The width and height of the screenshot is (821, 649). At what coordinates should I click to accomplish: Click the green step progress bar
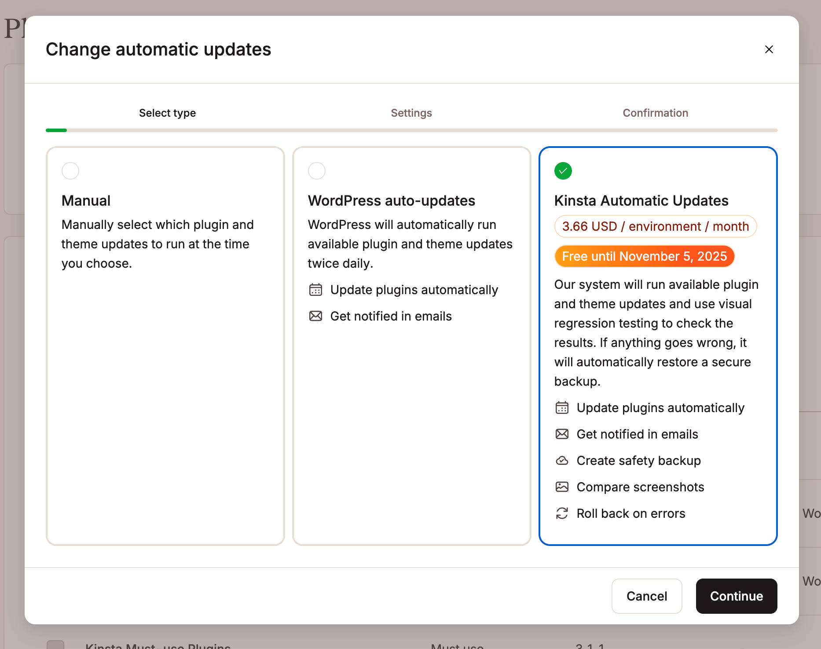pyautogui.click(x=56, y=130)
